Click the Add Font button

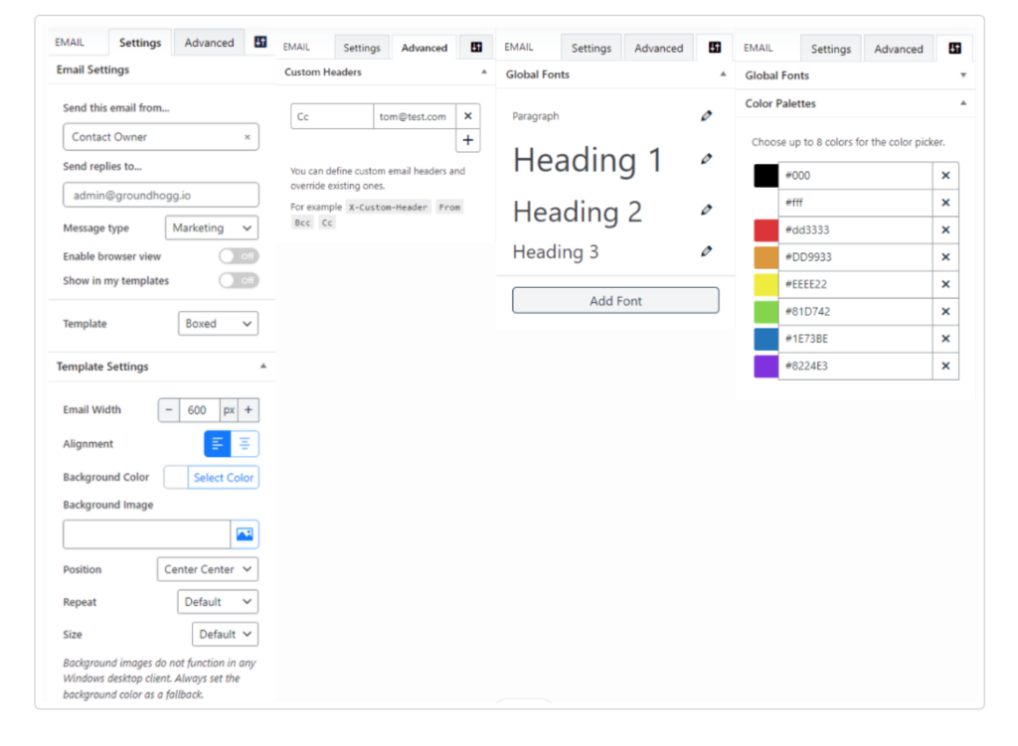[x=615, y=301]
